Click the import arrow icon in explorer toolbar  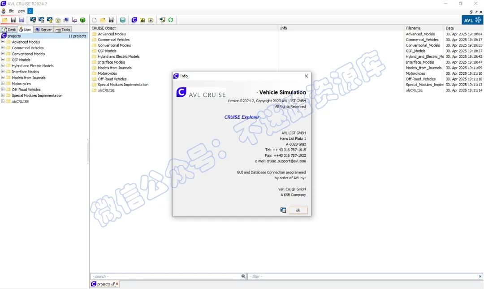(x=162, y=20)
